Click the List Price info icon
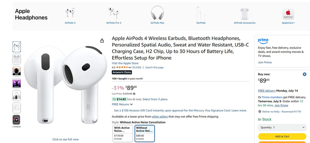Viewport: 310px width, 143px height. (134, 94)
